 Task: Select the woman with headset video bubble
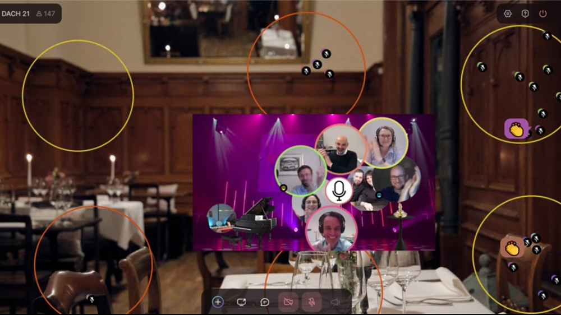click(384, 142)
